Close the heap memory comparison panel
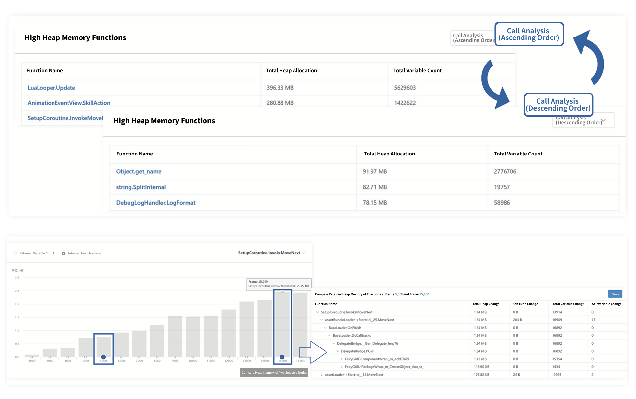The image size is (636, 399). [x=615, y=294]
